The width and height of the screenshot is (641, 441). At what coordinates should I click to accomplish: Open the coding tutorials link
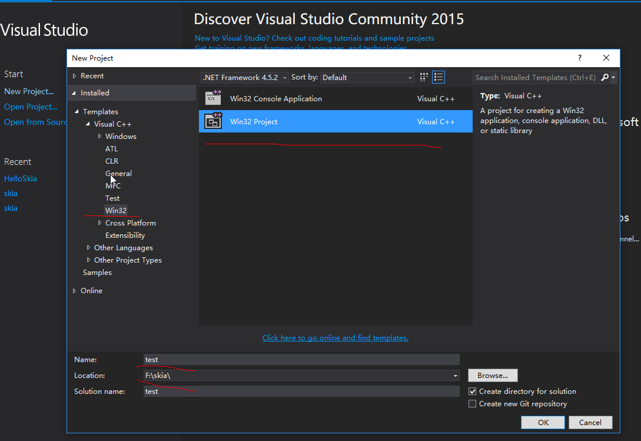click(x=314, y=38)
